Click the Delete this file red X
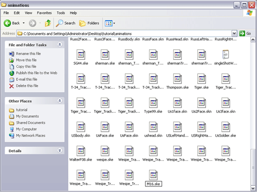The image size is (257, 192). pyautogui.click(x=11, y=86)
